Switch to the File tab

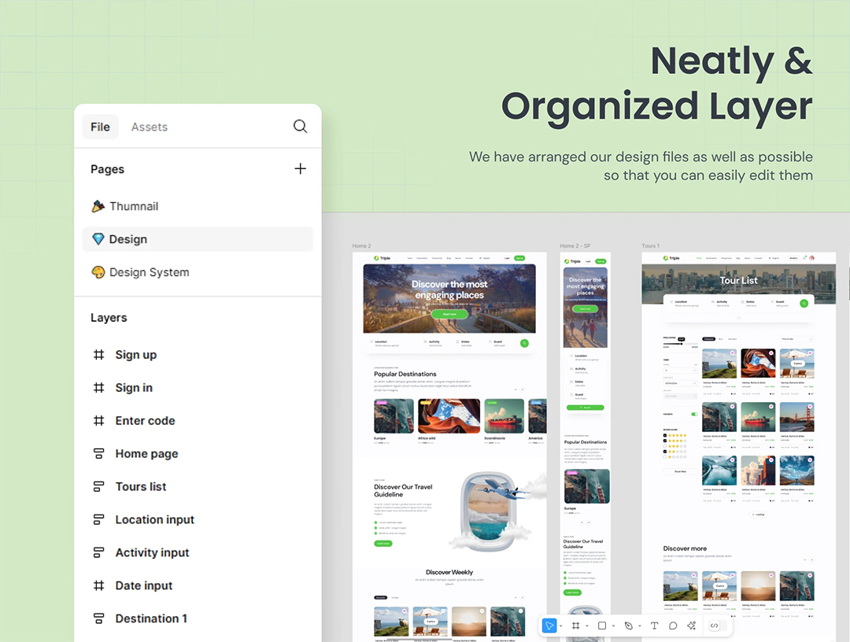100,127
